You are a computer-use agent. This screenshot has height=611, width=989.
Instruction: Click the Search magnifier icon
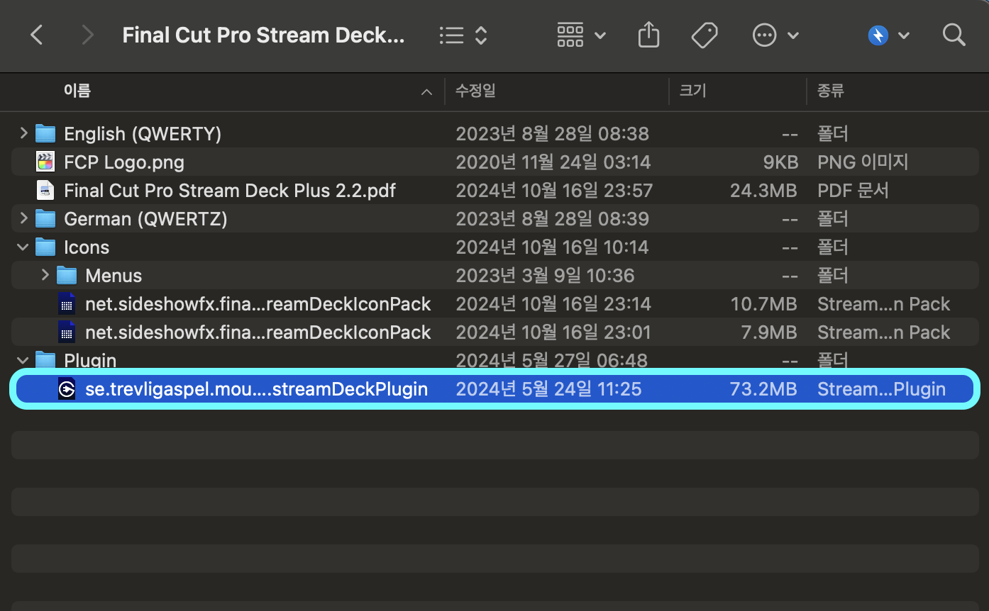coord(954,35)
